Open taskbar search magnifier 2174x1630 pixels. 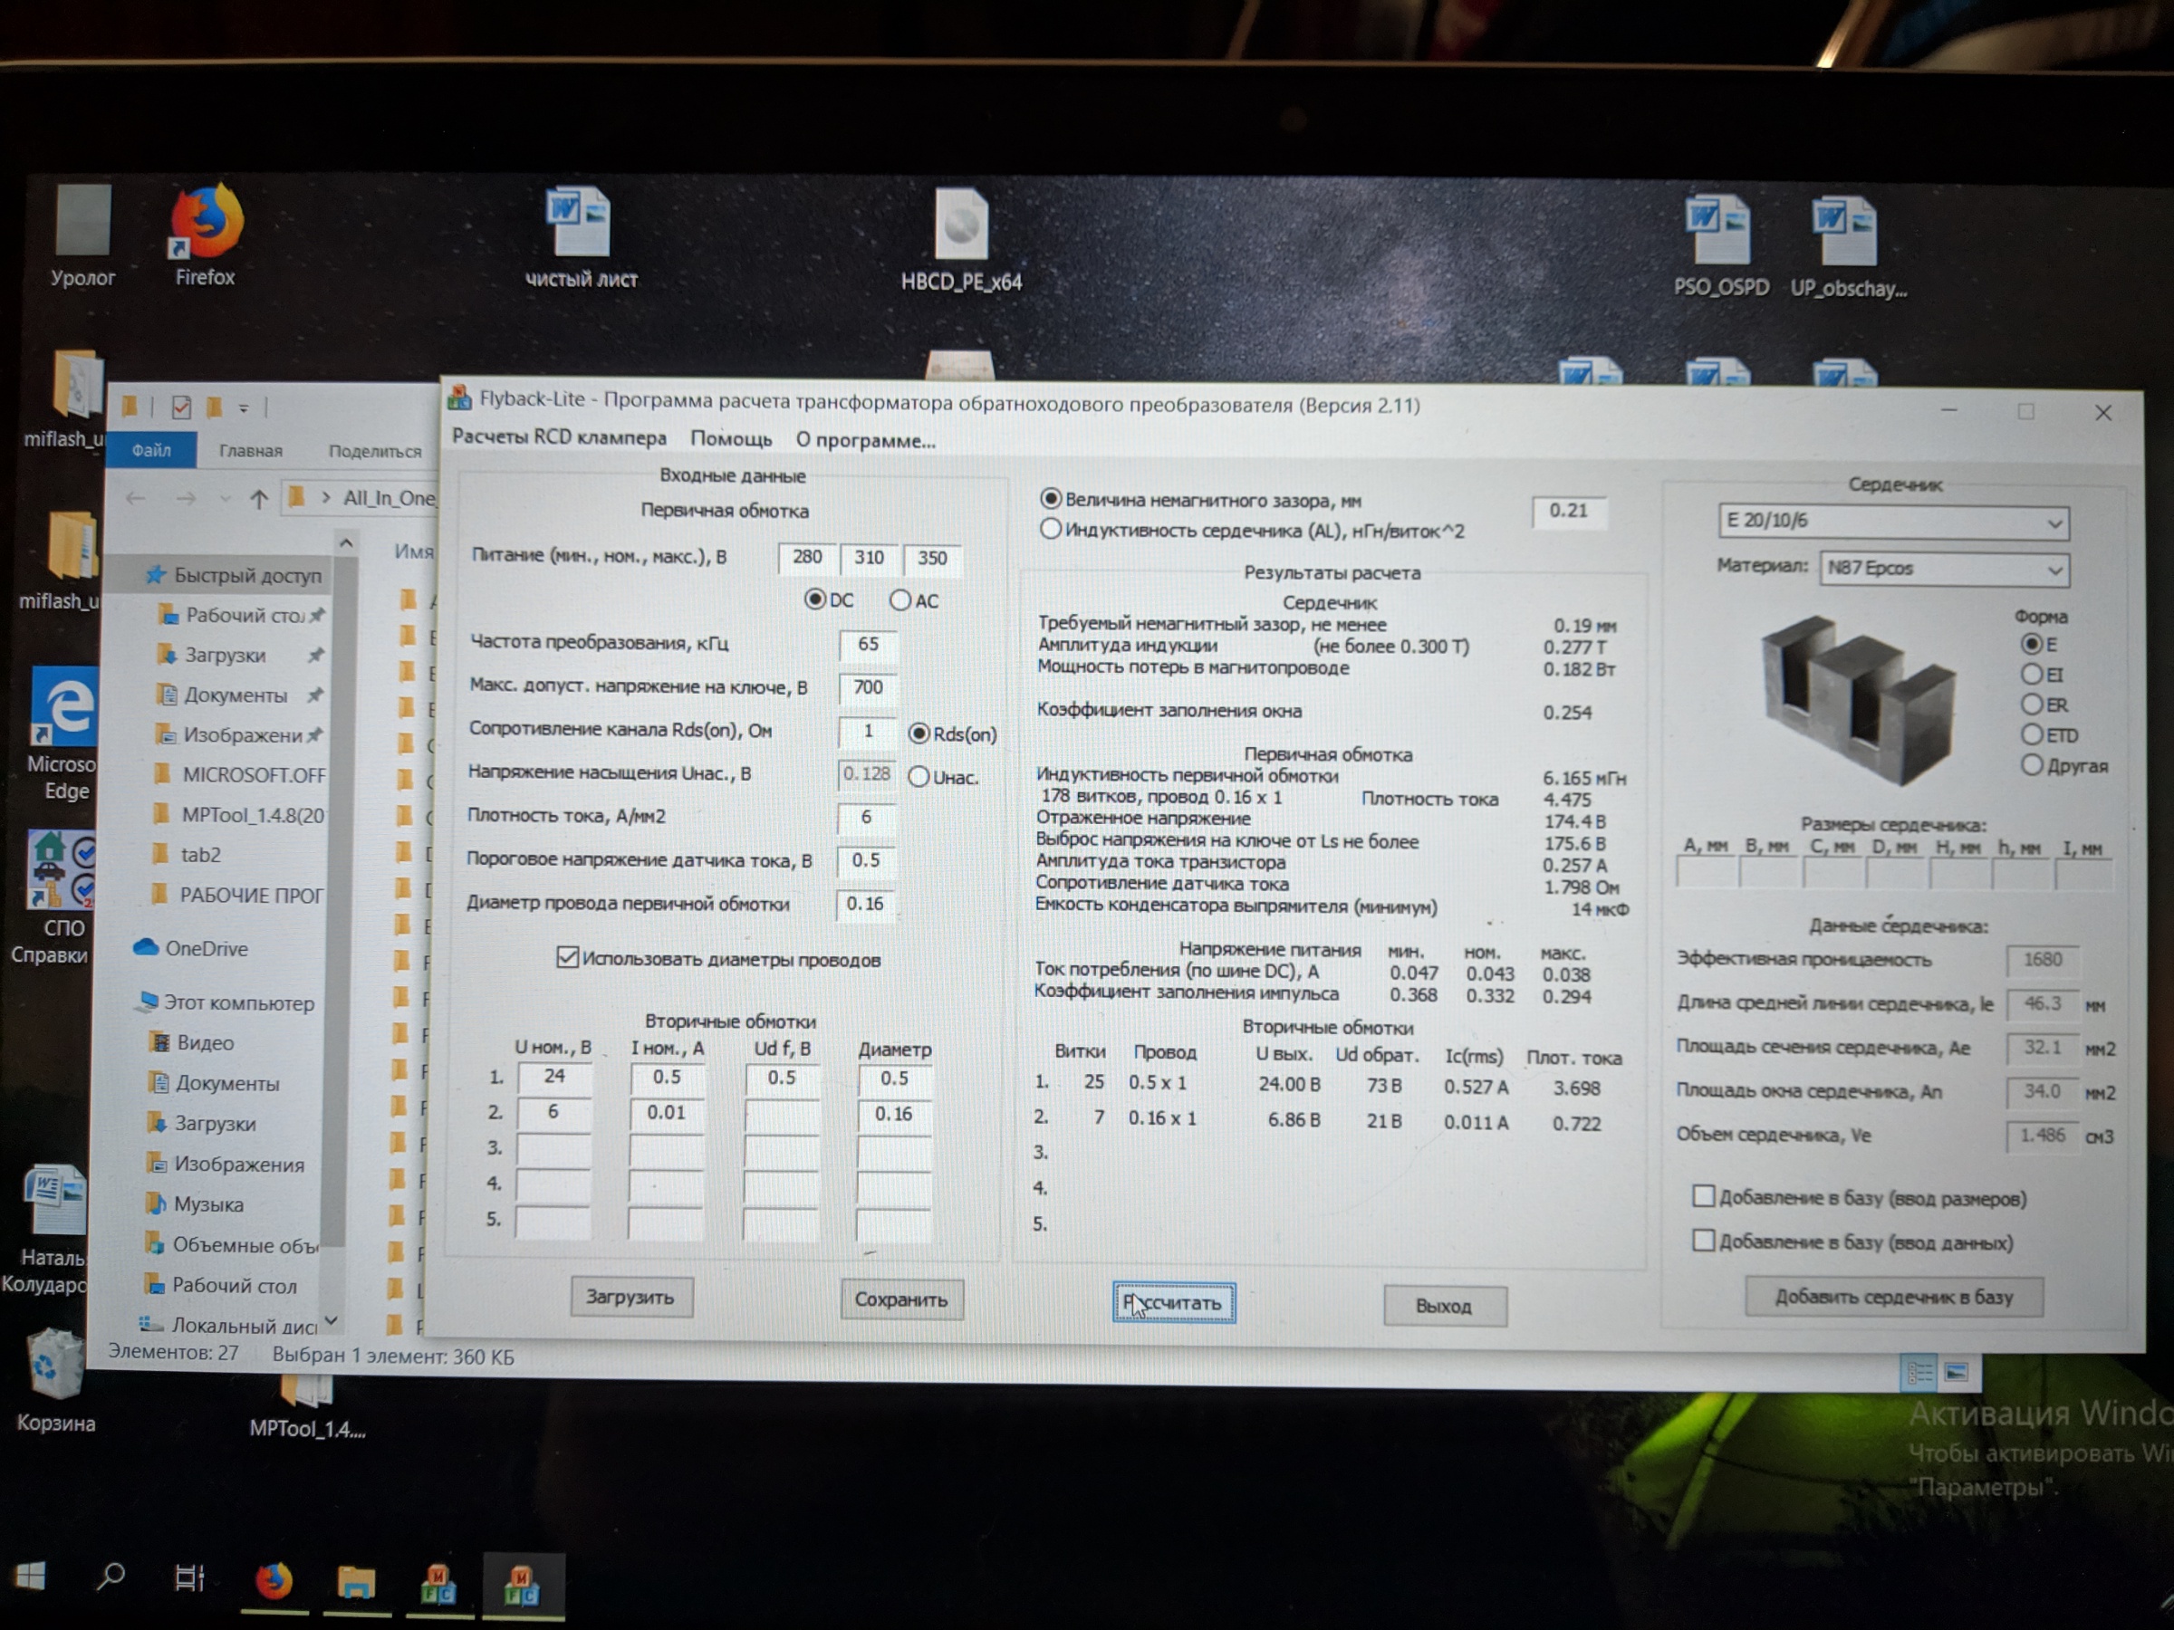[x=111, y=1577]
